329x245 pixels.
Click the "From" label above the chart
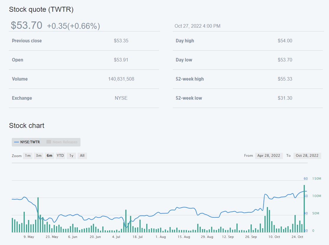249,156
